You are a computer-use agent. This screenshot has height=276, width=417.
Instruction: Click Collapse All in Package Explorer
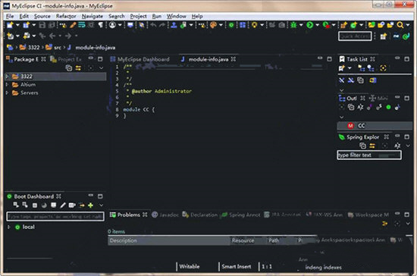69,68
